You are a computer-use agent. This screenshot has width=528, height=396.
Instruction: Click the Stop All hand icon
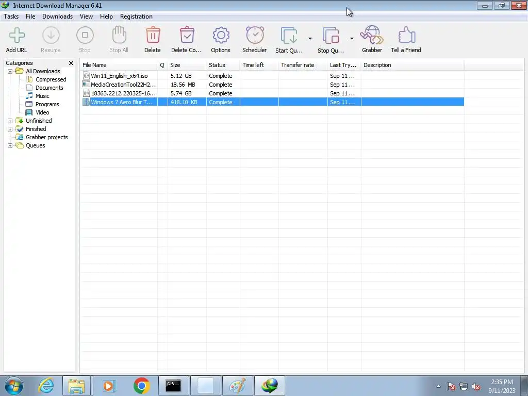tap(119, 35)
